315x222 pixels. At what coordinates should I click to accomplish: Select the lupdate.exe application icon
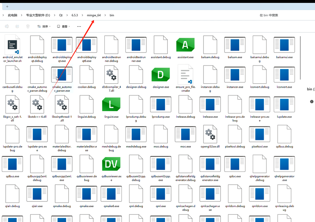coord(284,104)
